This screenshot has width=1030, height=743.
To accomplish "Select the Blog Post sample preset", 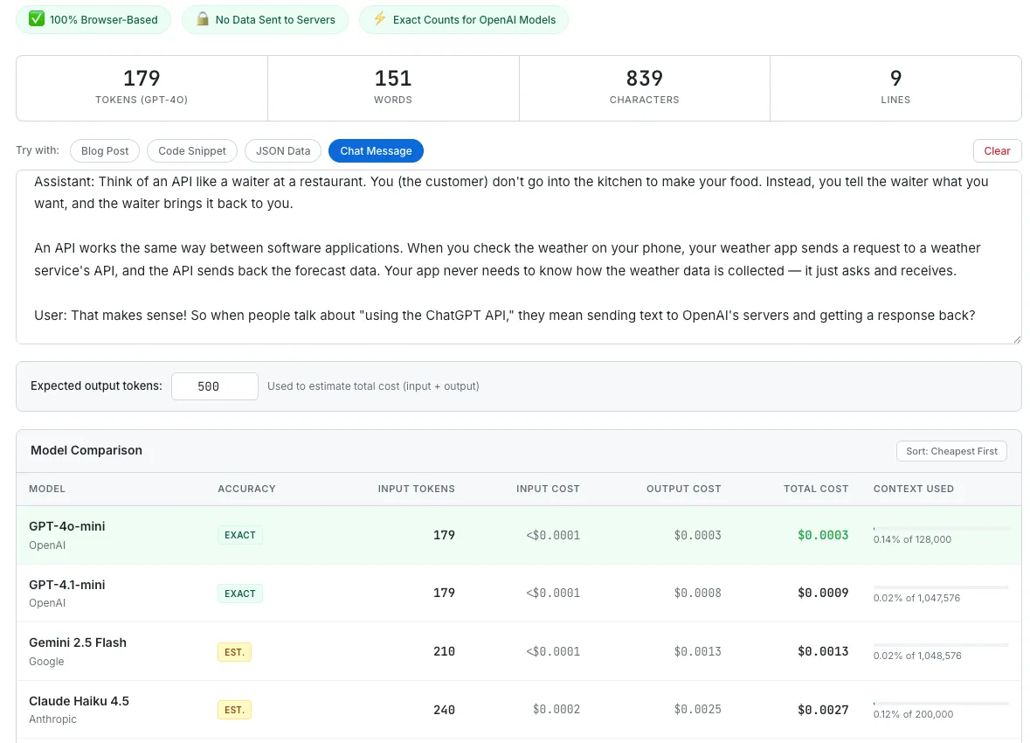I will [104, 150].
